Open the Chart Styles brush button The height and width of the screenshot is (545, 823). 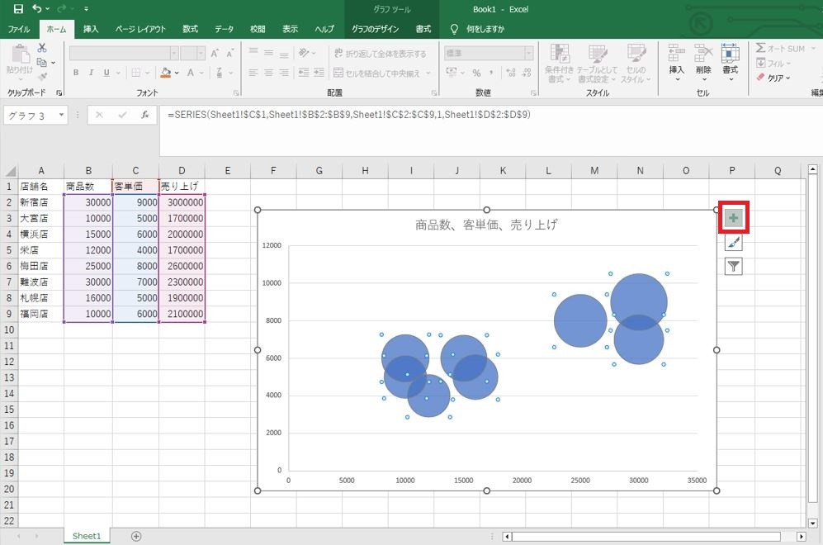733,242
